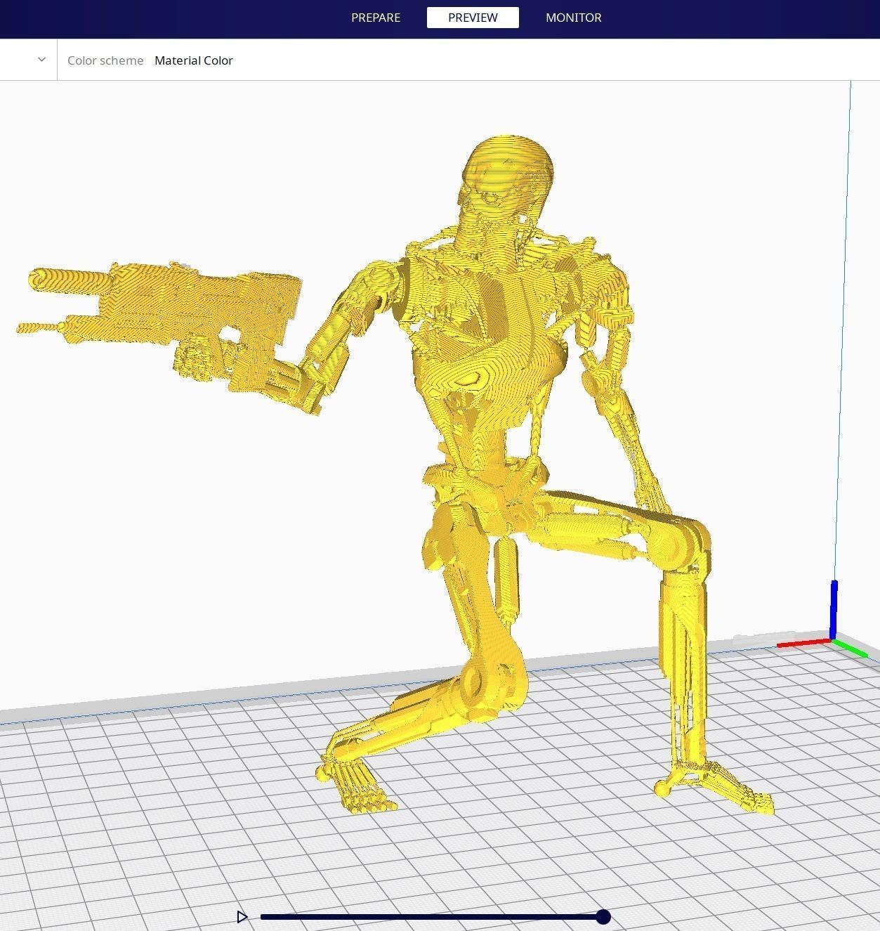Click the layer slider handle

(x=603, y=917)
